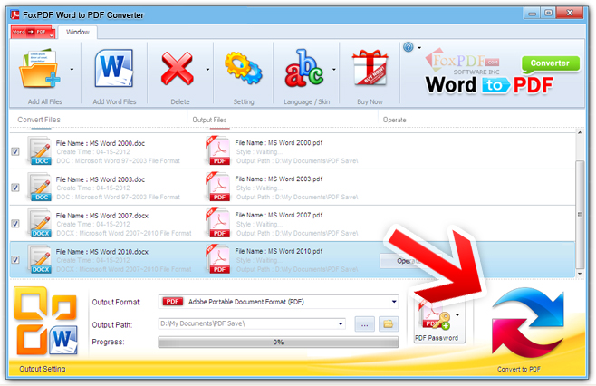Image resolution: width=596 pixels, height=386 pixels.
Task: Click the red X Delete icon
Action: 178,69
